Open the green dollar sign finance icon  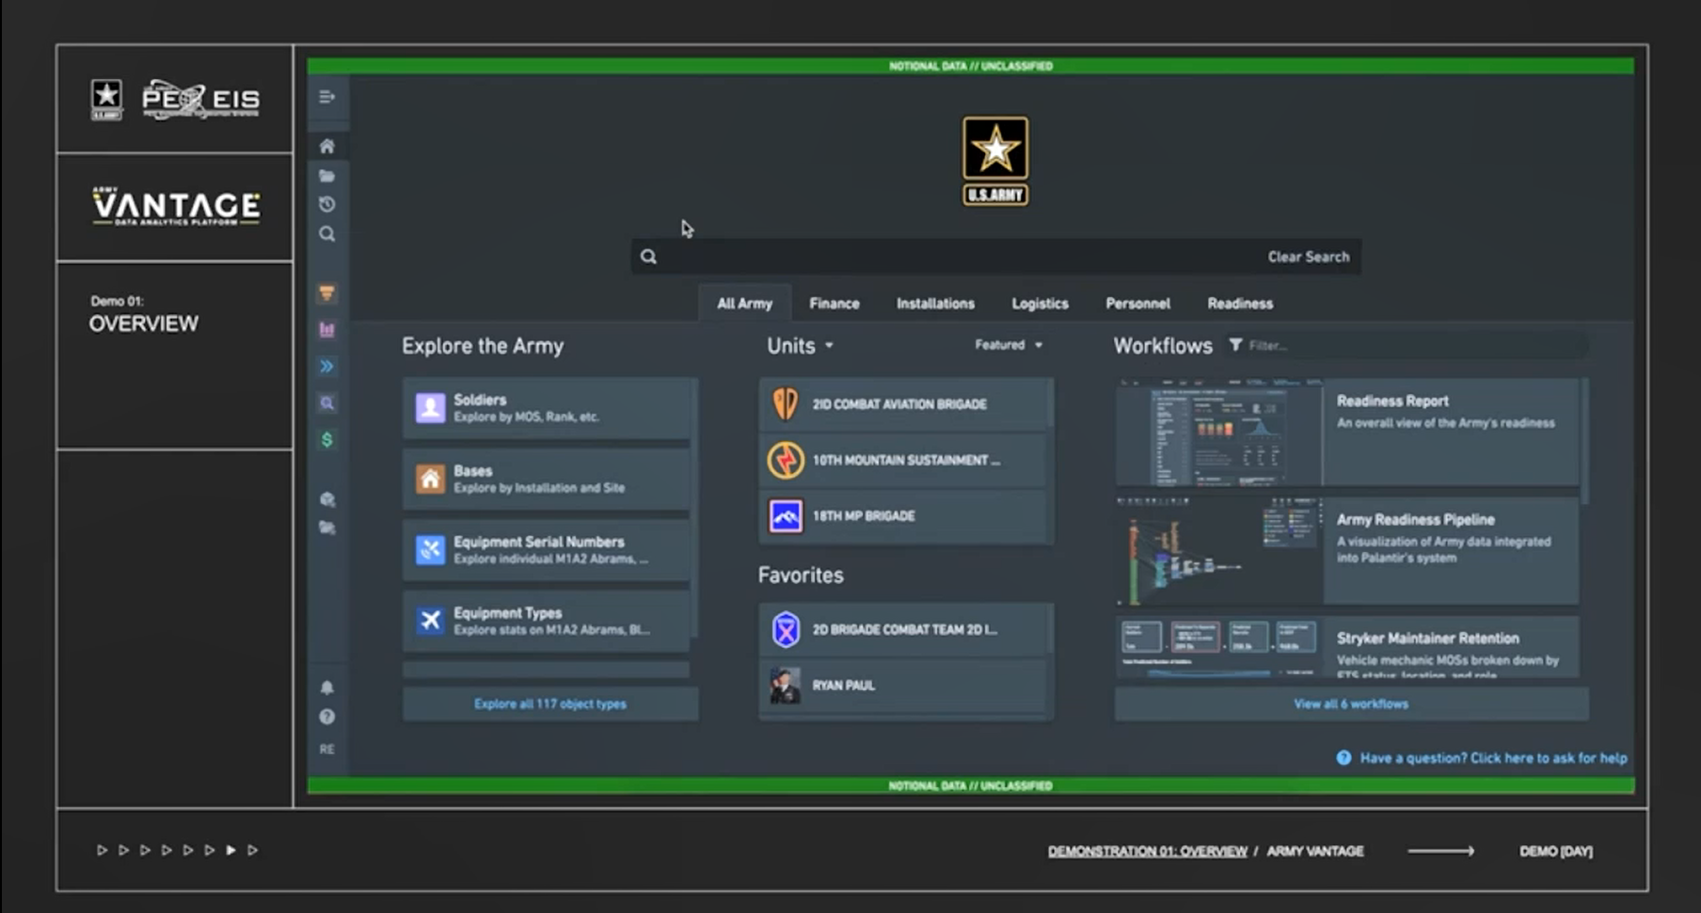pyautogui.click(x=326, y=439)
